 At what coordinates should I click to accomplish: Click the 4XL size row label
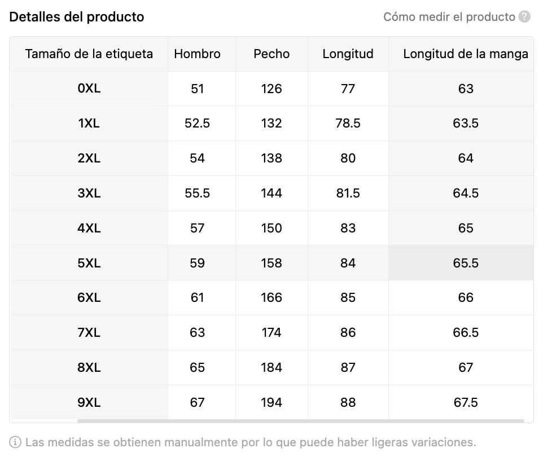point(89,228)
